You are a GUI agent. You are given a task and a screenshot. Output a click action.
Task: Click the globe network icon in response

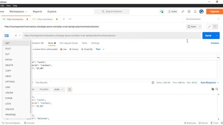tap(153, 83)
